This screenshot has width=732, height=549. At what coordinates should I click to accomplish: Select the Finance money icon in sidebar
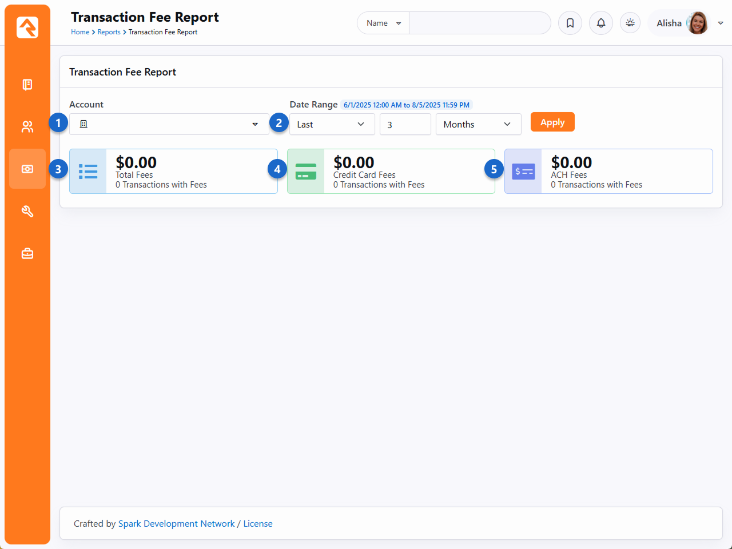point(27,169)
